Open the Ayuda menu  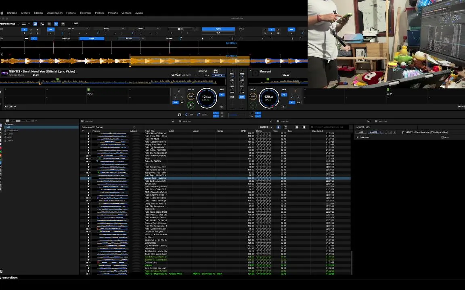[139, 13]
